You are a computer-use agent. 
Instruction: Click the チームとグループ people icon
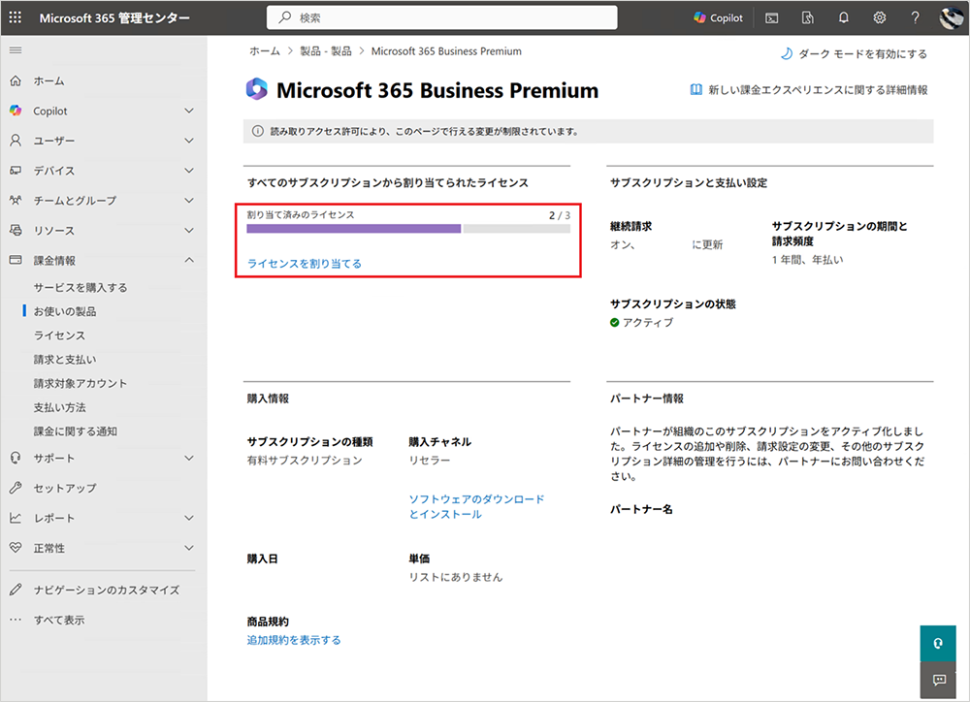[x=16, y=201]
